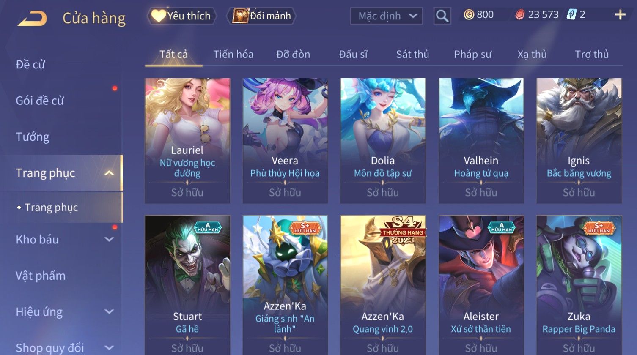Image resolution: width=637 pixels, height=355 pixels.
Task: Open Gói đề cử in the sidebar
Action: coord(40,101)
